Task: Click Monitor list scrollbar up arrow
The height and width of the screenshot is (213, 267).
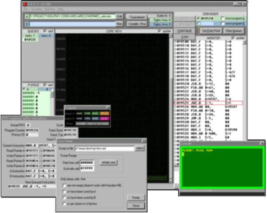Action: pyautogui.click(x=244, y=42)
